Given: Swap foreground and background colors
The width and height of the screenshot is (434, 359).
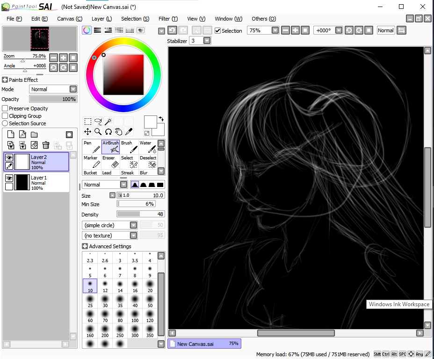Looking at the screenshot, I should tap(161, 119).
